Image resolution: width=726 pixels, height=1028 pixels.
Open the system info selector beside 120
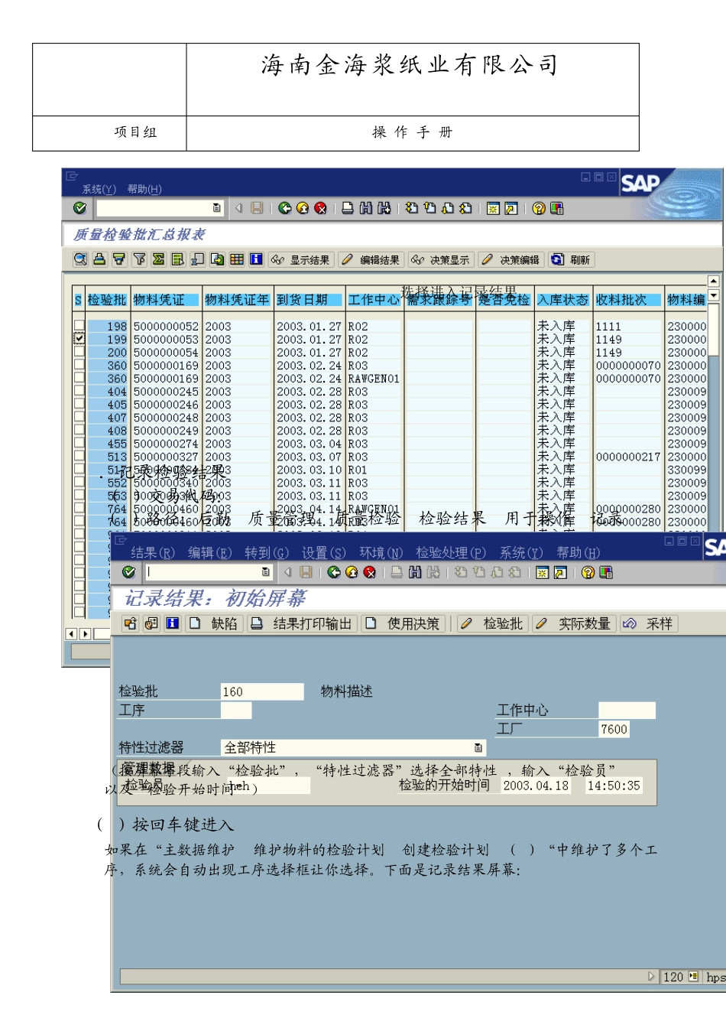click(x=694, y=977)
